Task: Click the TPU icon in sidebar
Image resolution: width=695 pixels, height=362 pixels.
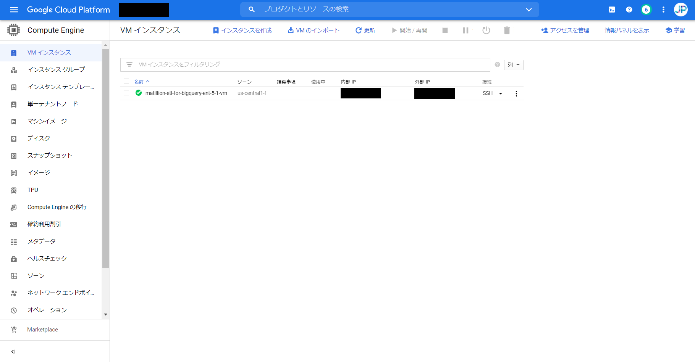Action: click(x=14, y=190)
